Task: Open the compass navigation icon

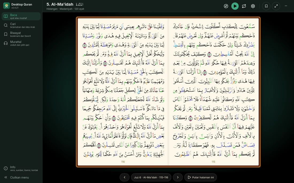Action: click(226, 6)
